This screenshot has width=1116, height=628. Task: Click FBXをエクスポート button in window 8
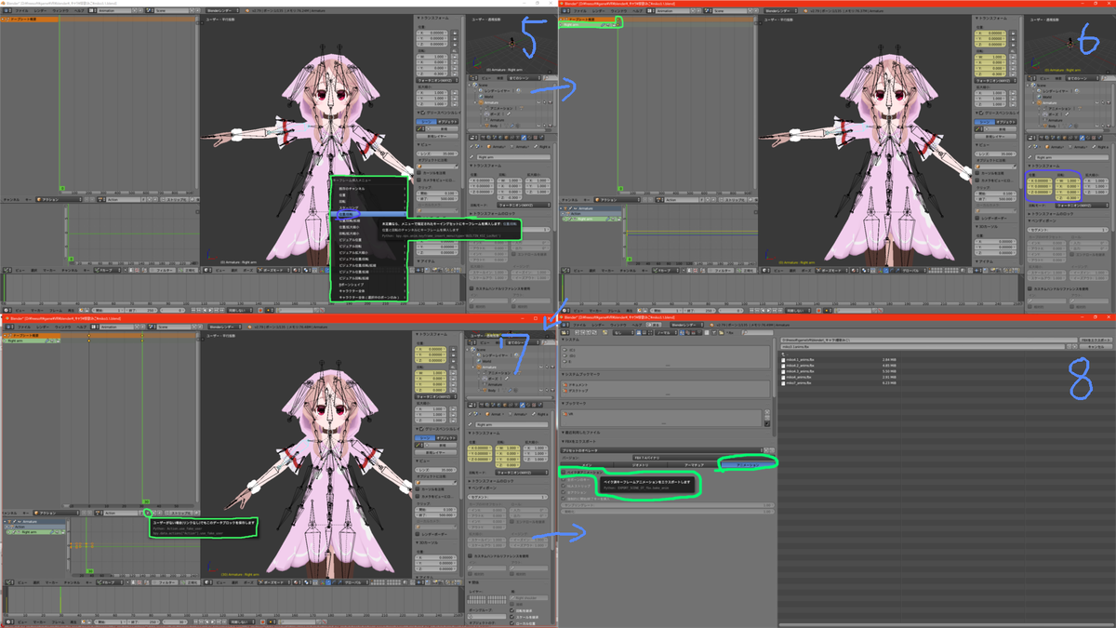1096,340
